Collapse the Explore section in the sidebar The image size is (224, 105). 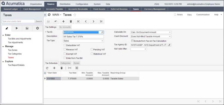(x=3, y=61)
